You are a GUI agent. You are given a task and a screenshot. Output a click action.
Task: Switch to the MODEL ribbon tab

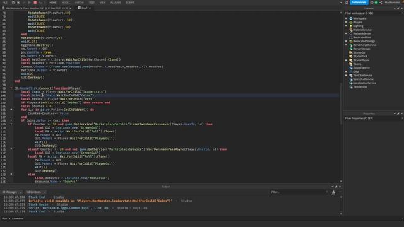[66, 3]
